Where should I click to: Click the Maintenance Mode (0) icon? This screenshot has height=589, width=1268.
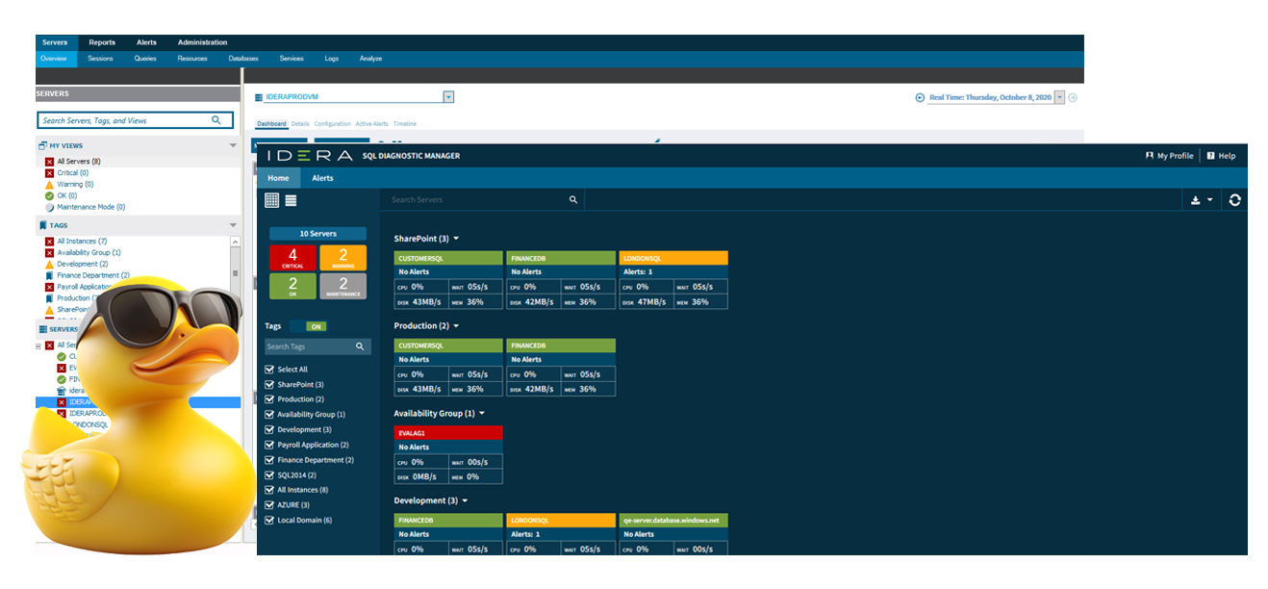pyautogui.click(x=49, y=207)
